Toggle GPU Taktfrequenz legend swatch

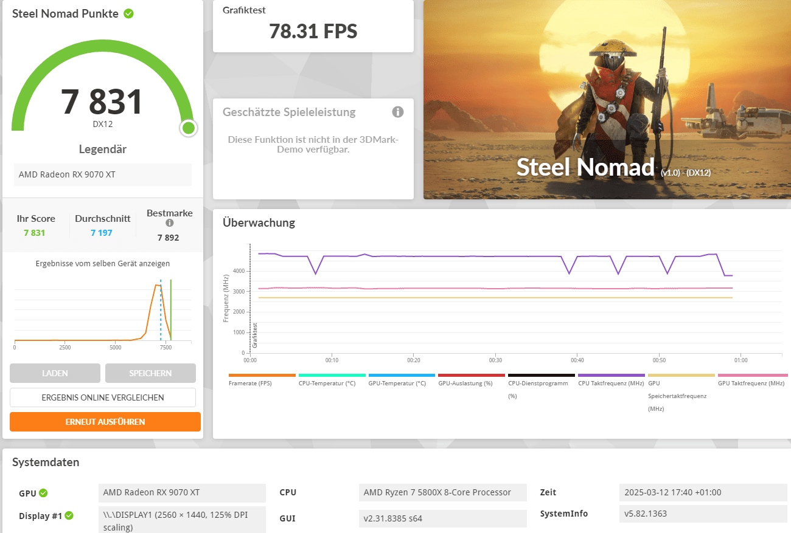[x=753, y=376]
